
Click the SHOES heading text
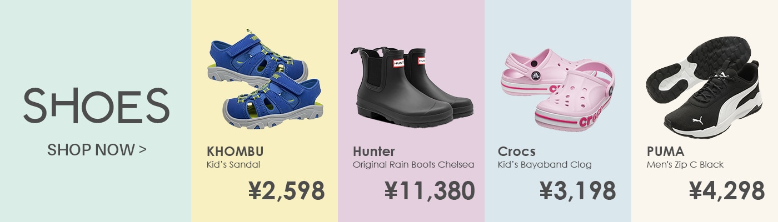point(96,105)
